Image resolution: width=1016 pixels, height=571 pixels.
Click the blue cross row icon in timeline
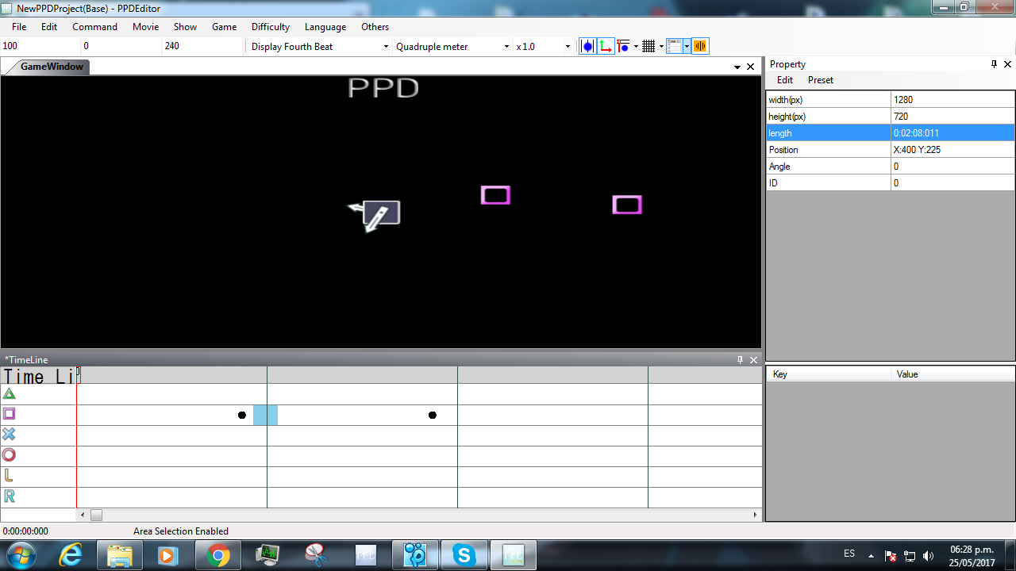click(9, 435)
